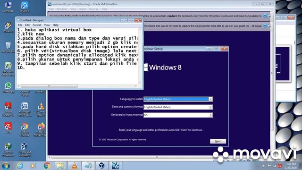The image size is (302, 170).
Task: Click the VM thumbnail in background window
Action: point(282,64)
